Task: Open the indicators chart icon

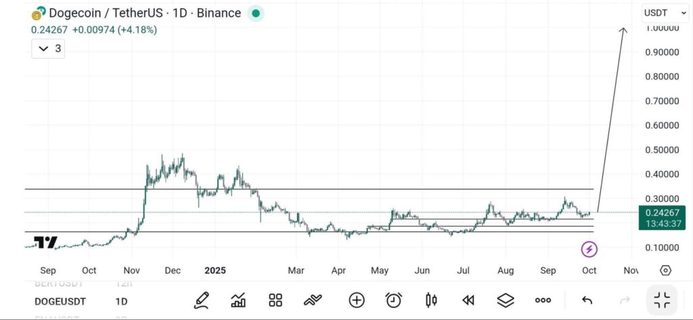Action: pos(238,300)
